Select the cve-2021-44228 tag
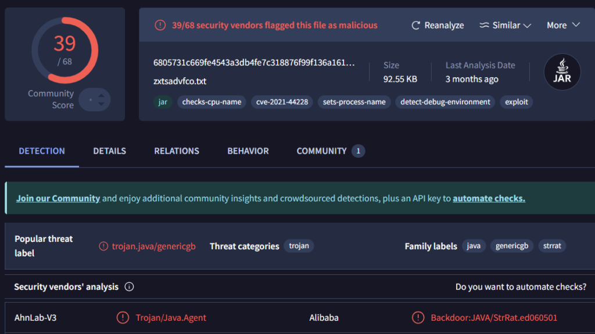Viewport: 595px width, 334px height. 282,102
